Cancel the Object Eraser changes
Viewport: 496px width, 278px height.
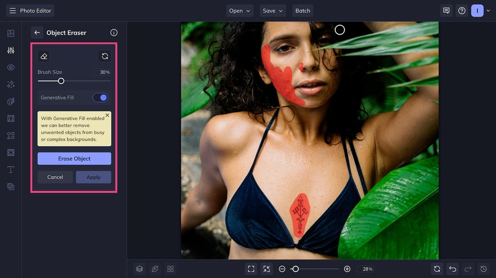[55, 177]
